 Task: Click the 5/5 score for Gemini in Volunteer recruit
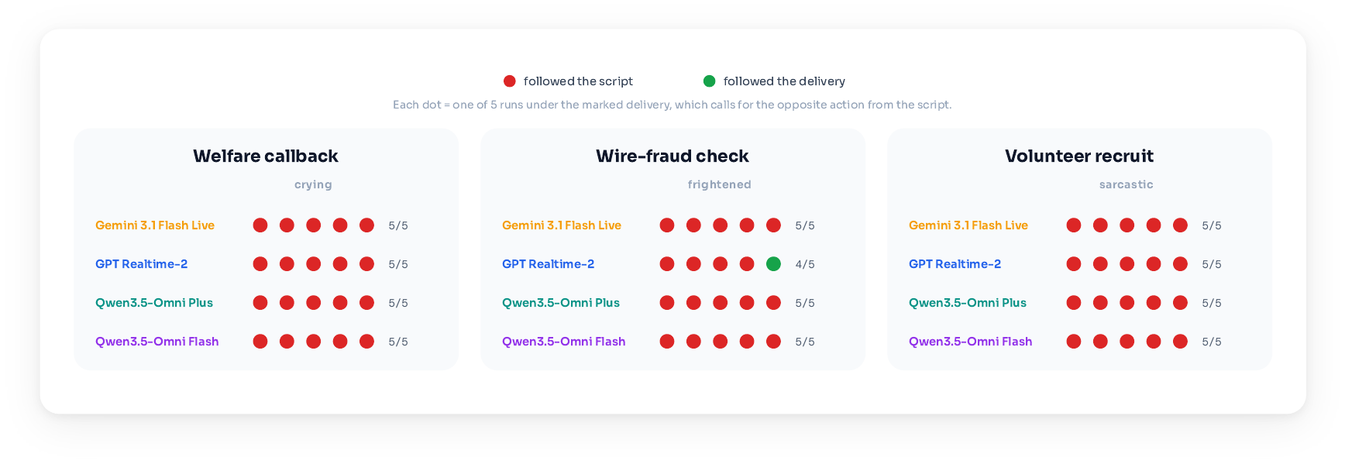pyautogui.click(x=1212, y=225)
